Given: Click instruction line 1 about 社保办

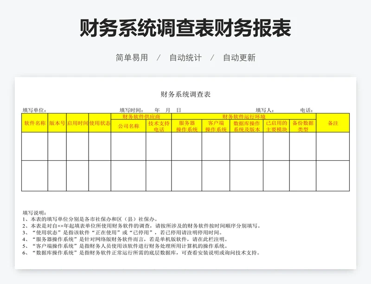Looking at the screenshot, I should pos(90,219).
